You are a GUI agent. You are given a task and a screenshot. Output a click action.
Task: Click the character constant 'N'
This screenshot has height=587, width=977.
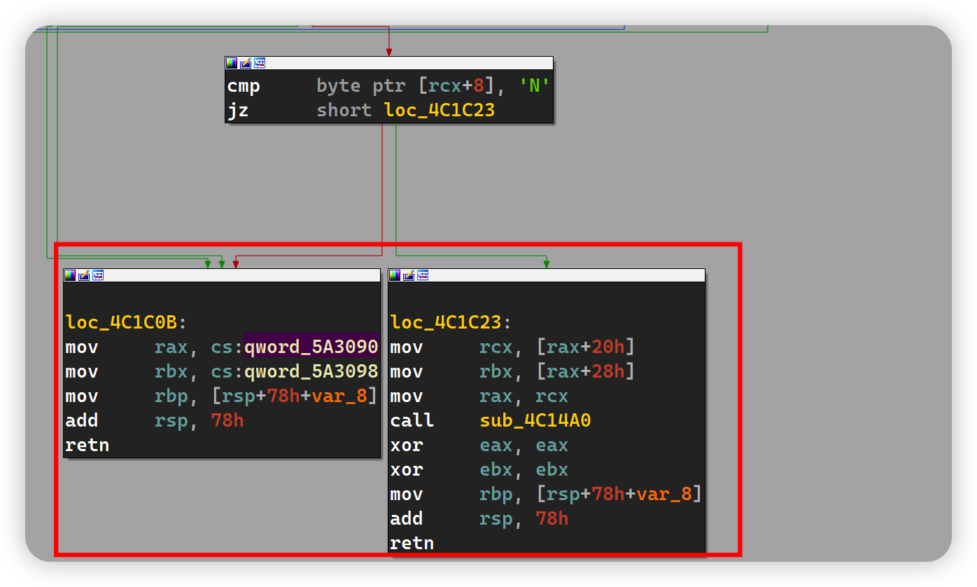point(534,86)
